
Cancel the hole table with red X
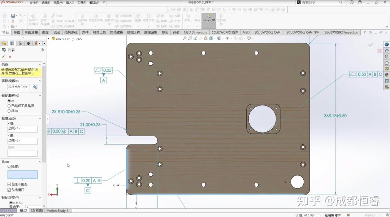(10, 57)
